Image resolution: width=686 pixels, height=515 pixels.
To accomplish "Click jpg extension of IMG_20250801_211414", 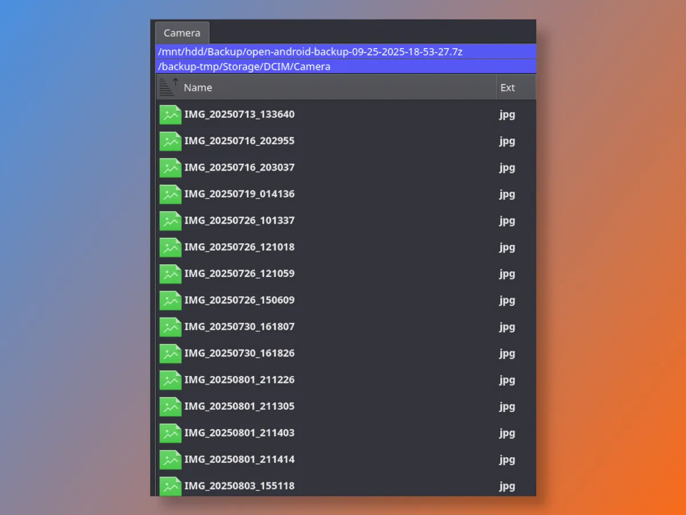I will [507, 459].
